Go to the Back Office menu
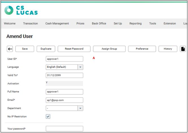Image resolution: width=188 pixels, height=133 pixels. point(99,23)
